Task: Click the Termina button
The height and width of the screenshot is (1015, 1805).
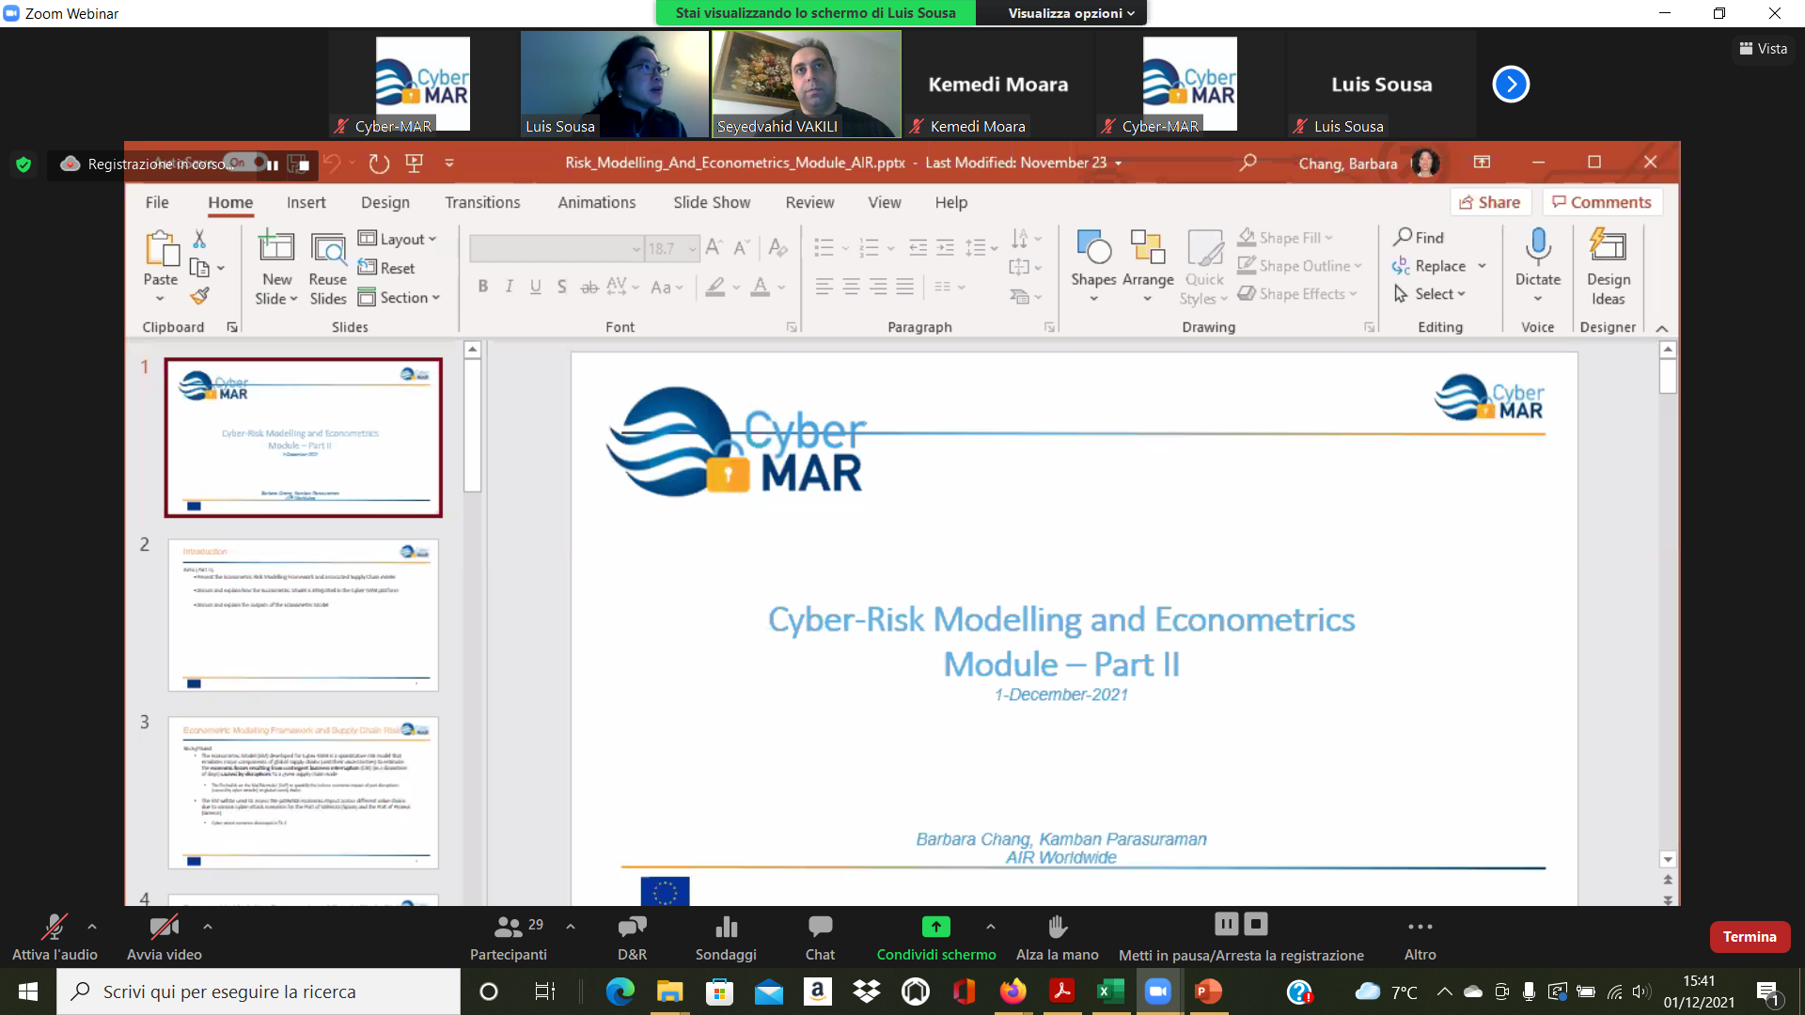Action: 1749,936
